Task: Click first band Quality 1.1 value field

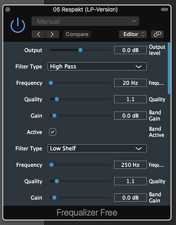Action: click(130, 99)
